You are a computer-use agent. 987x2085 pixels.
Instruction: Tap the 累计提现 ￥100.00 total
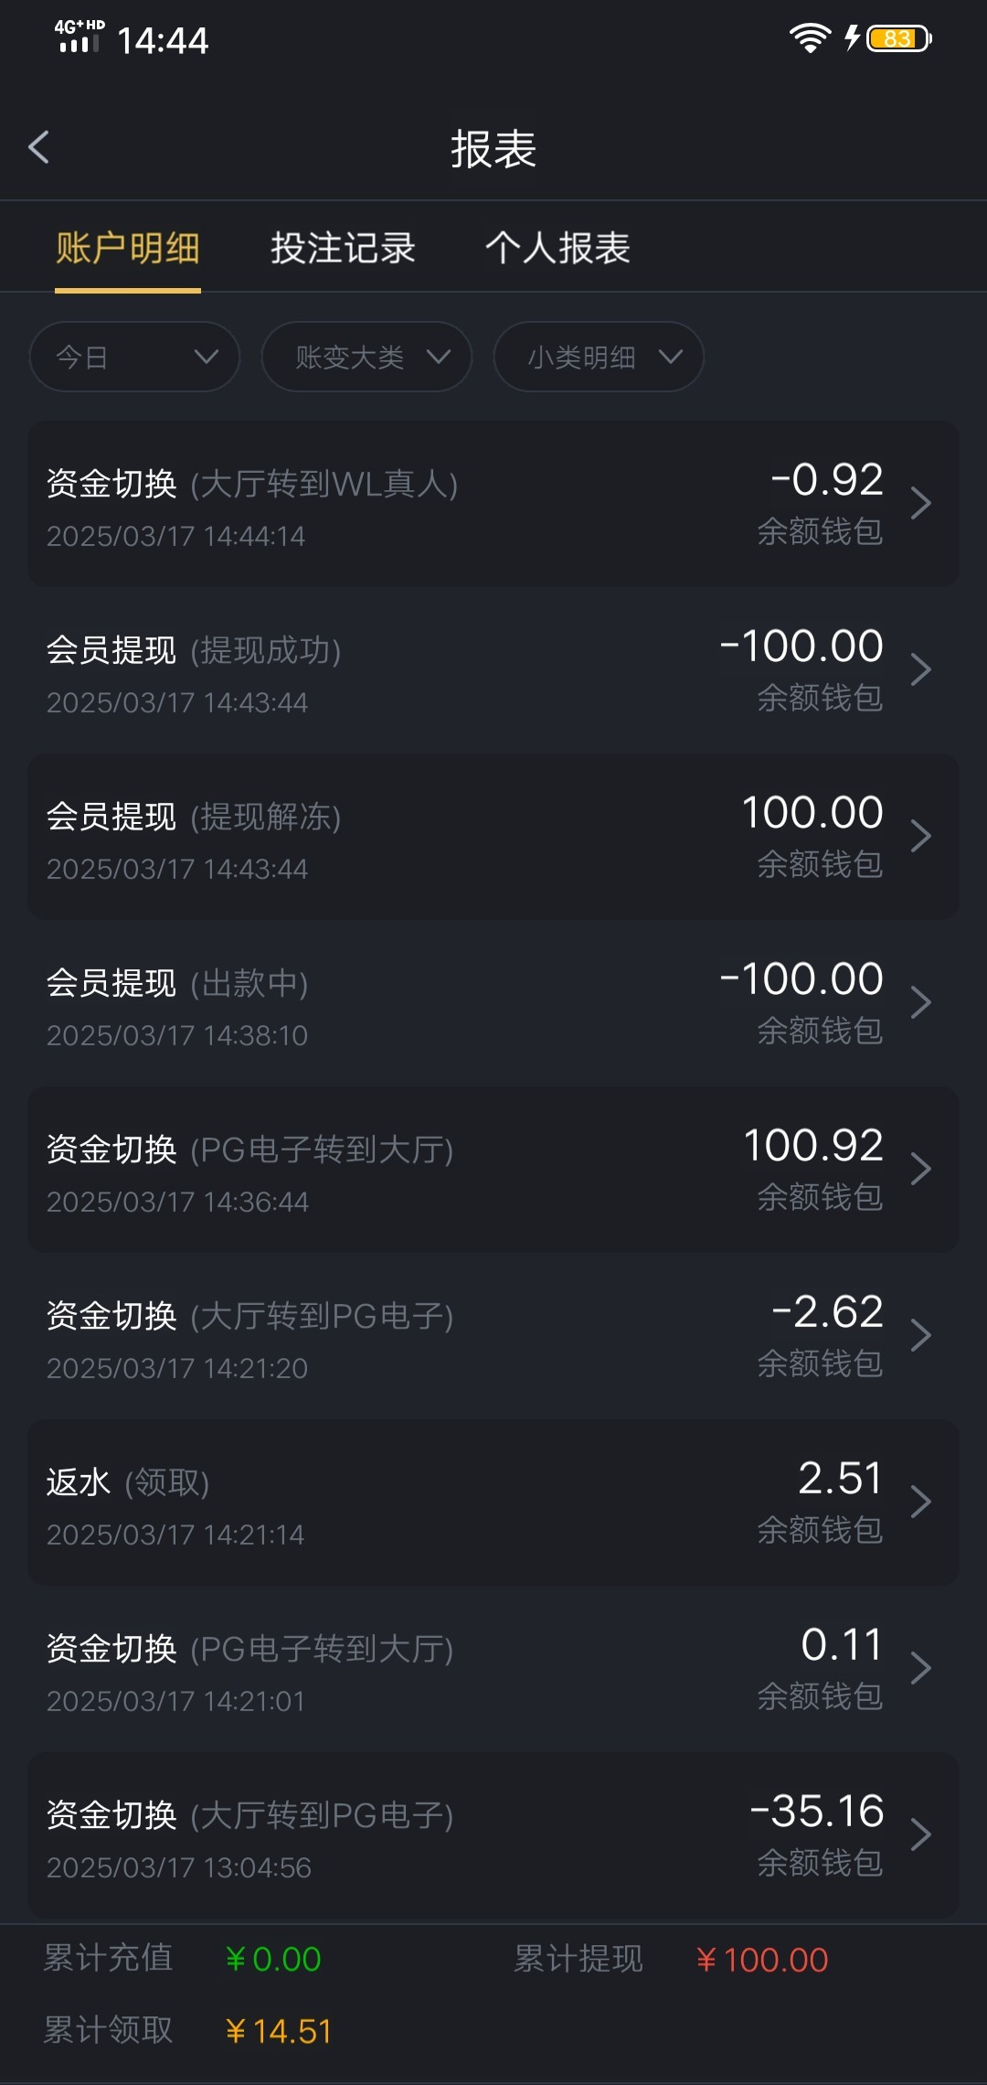click(761, 1960)
